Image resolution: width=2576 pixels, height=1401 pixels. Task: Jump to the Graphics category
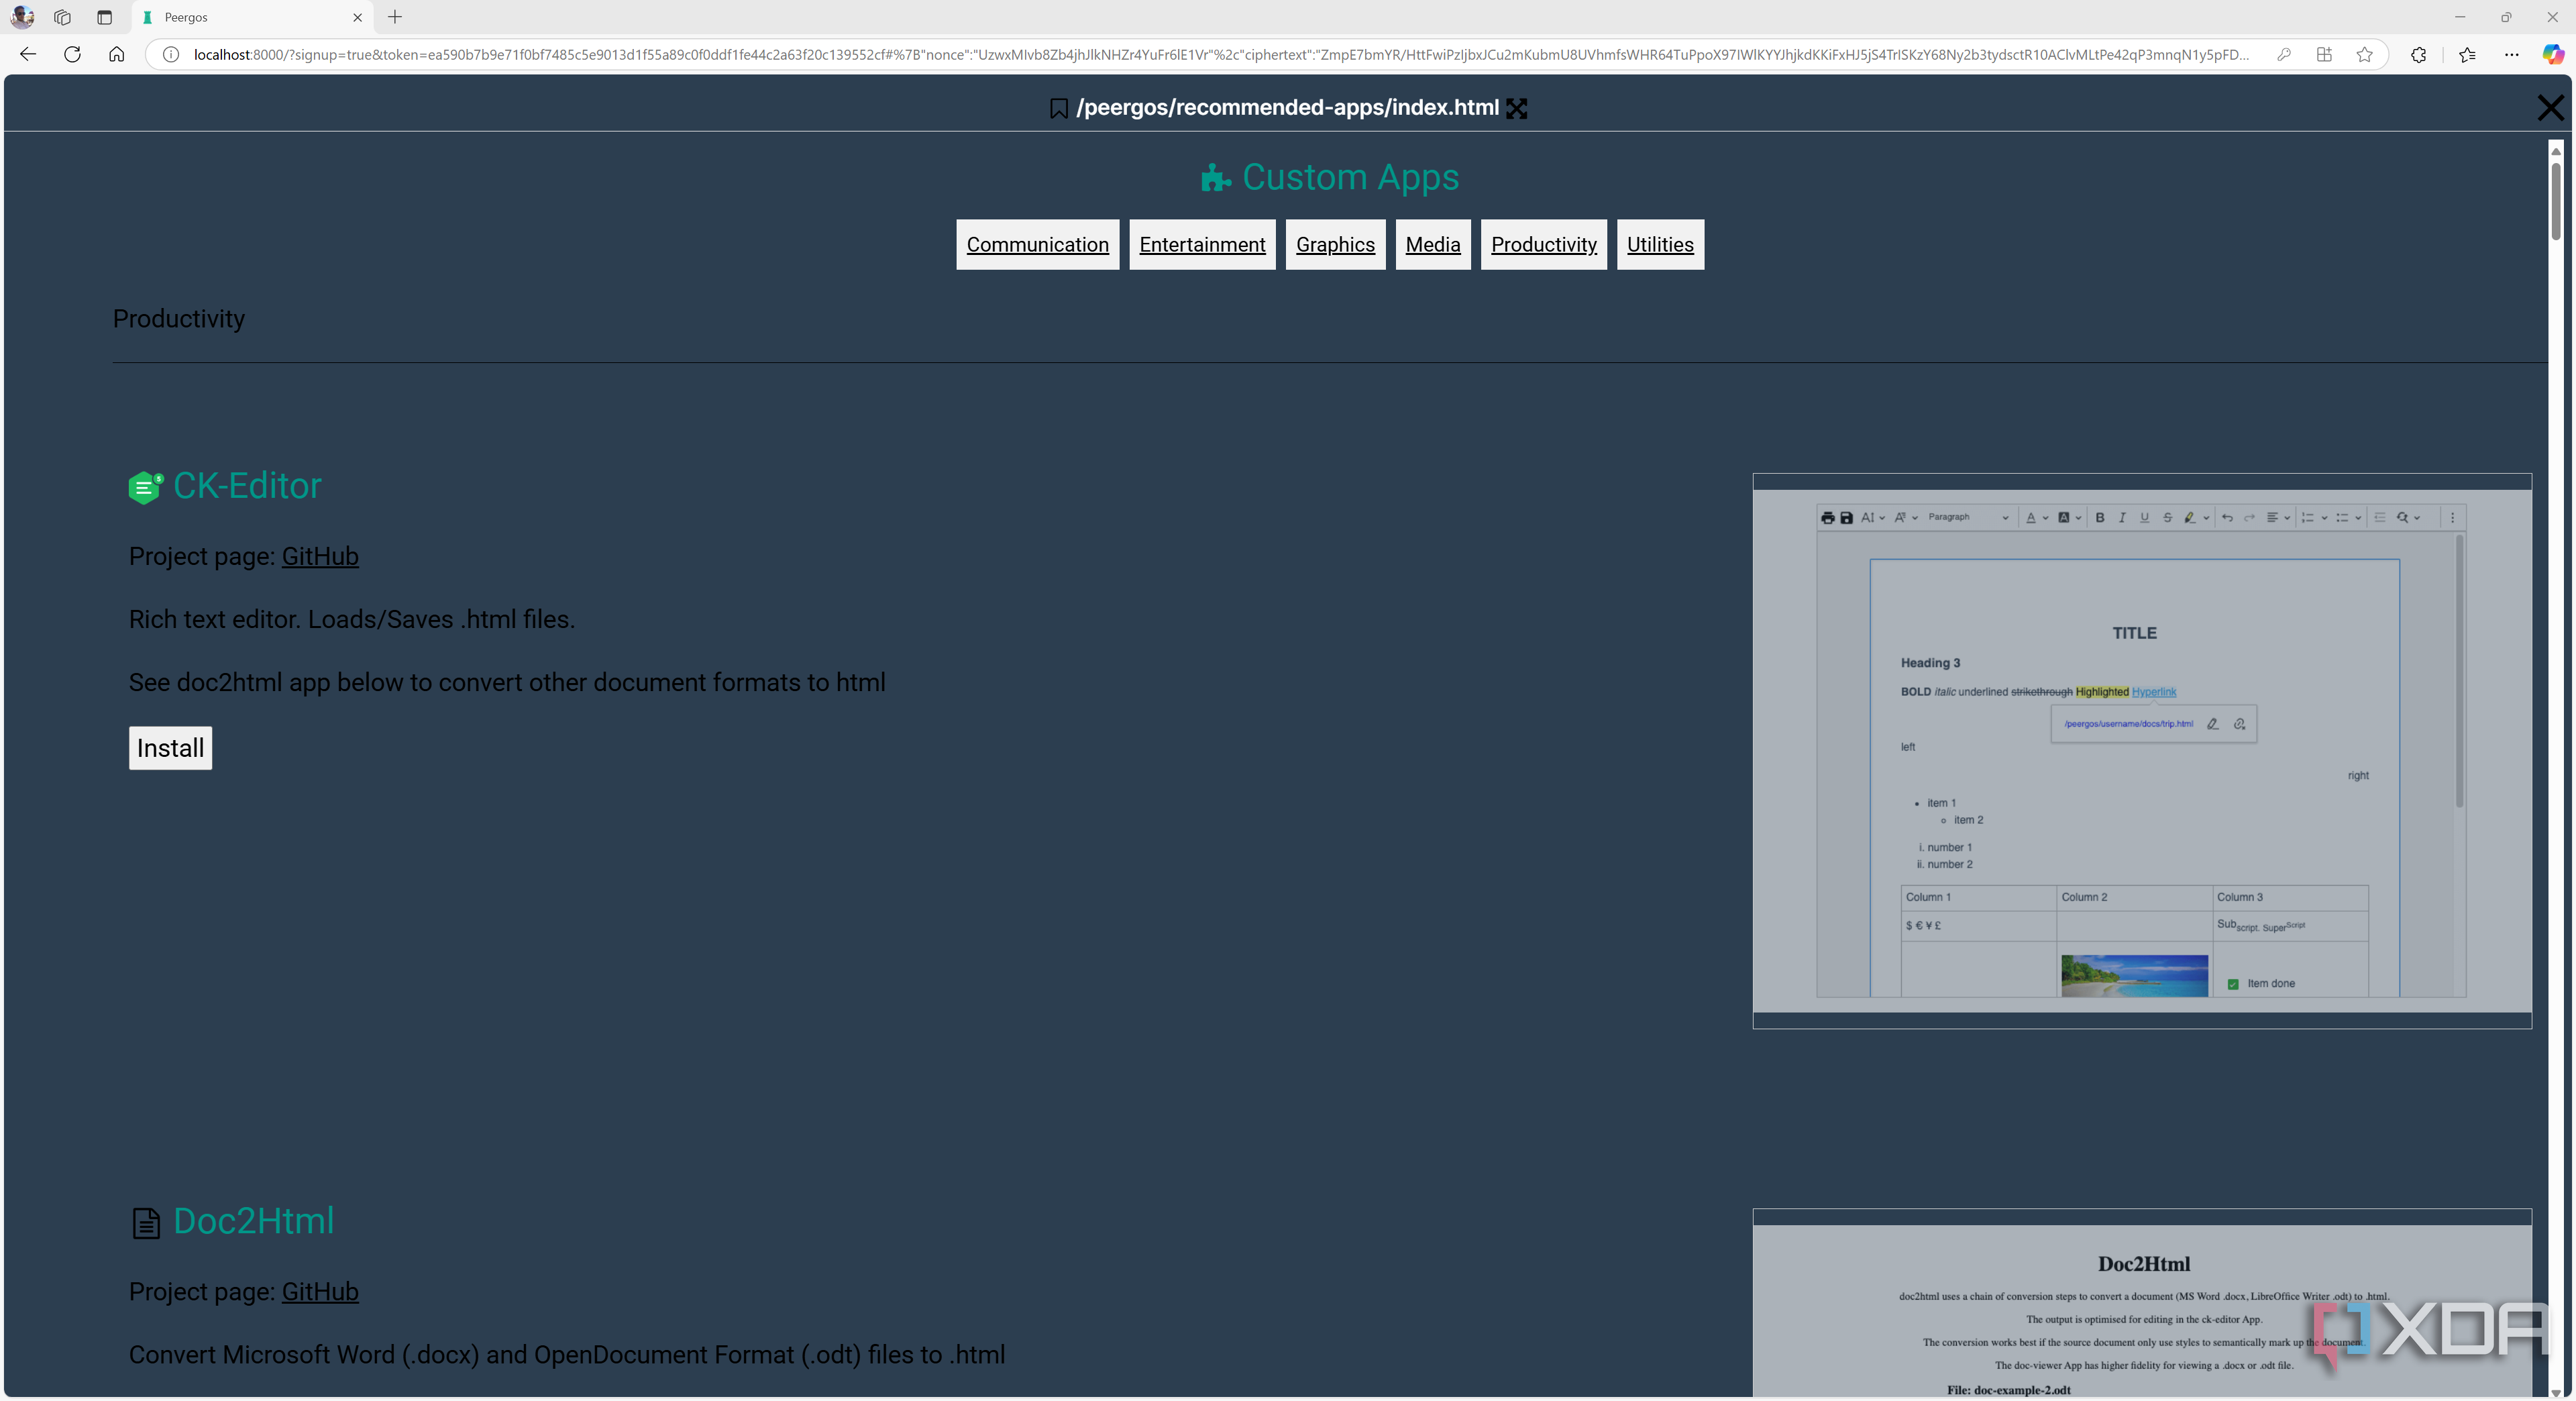click(1335, 244)
